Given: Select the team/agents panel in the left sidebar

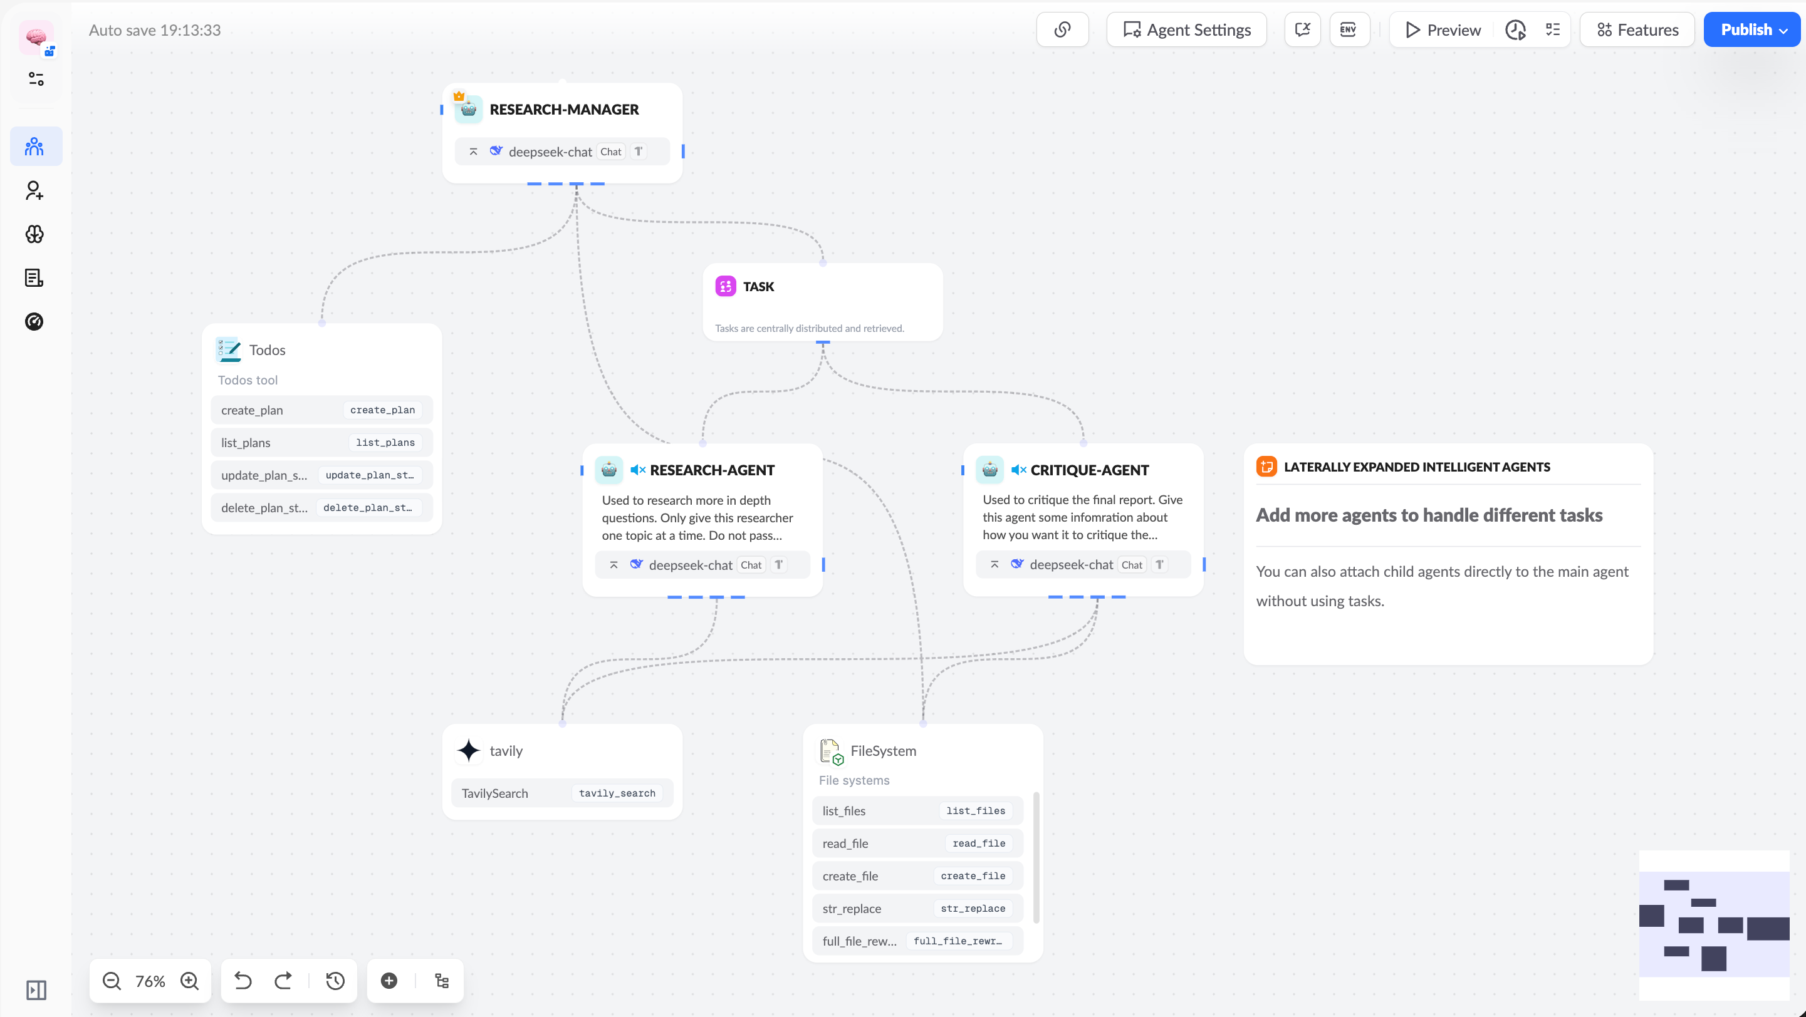Looking at the screenshot, I should pyautogui.click(x=36, y=146).
